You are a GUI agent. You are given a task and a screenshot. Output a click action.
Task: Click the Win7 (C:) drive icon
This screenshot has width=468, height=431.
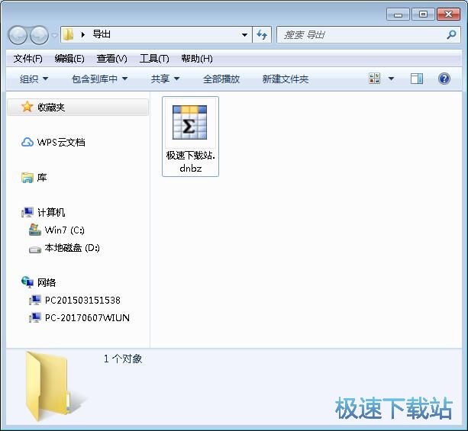[35, 230]
